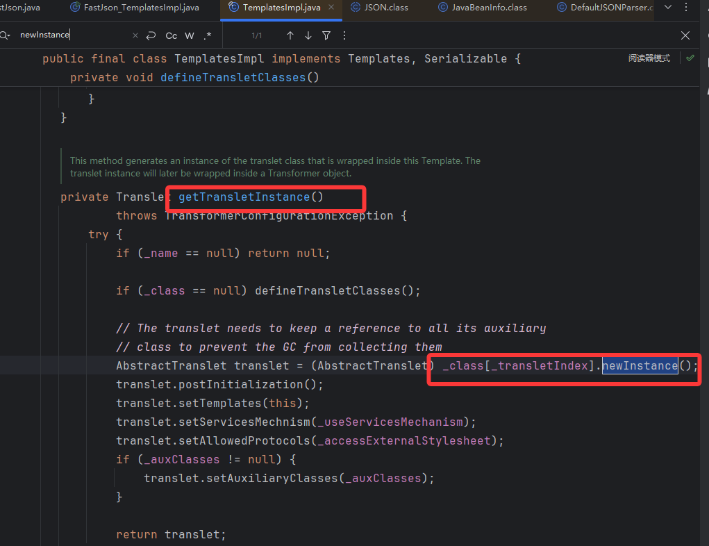Open search bar more options menu
709x546 pixels.
click(344, 35)
